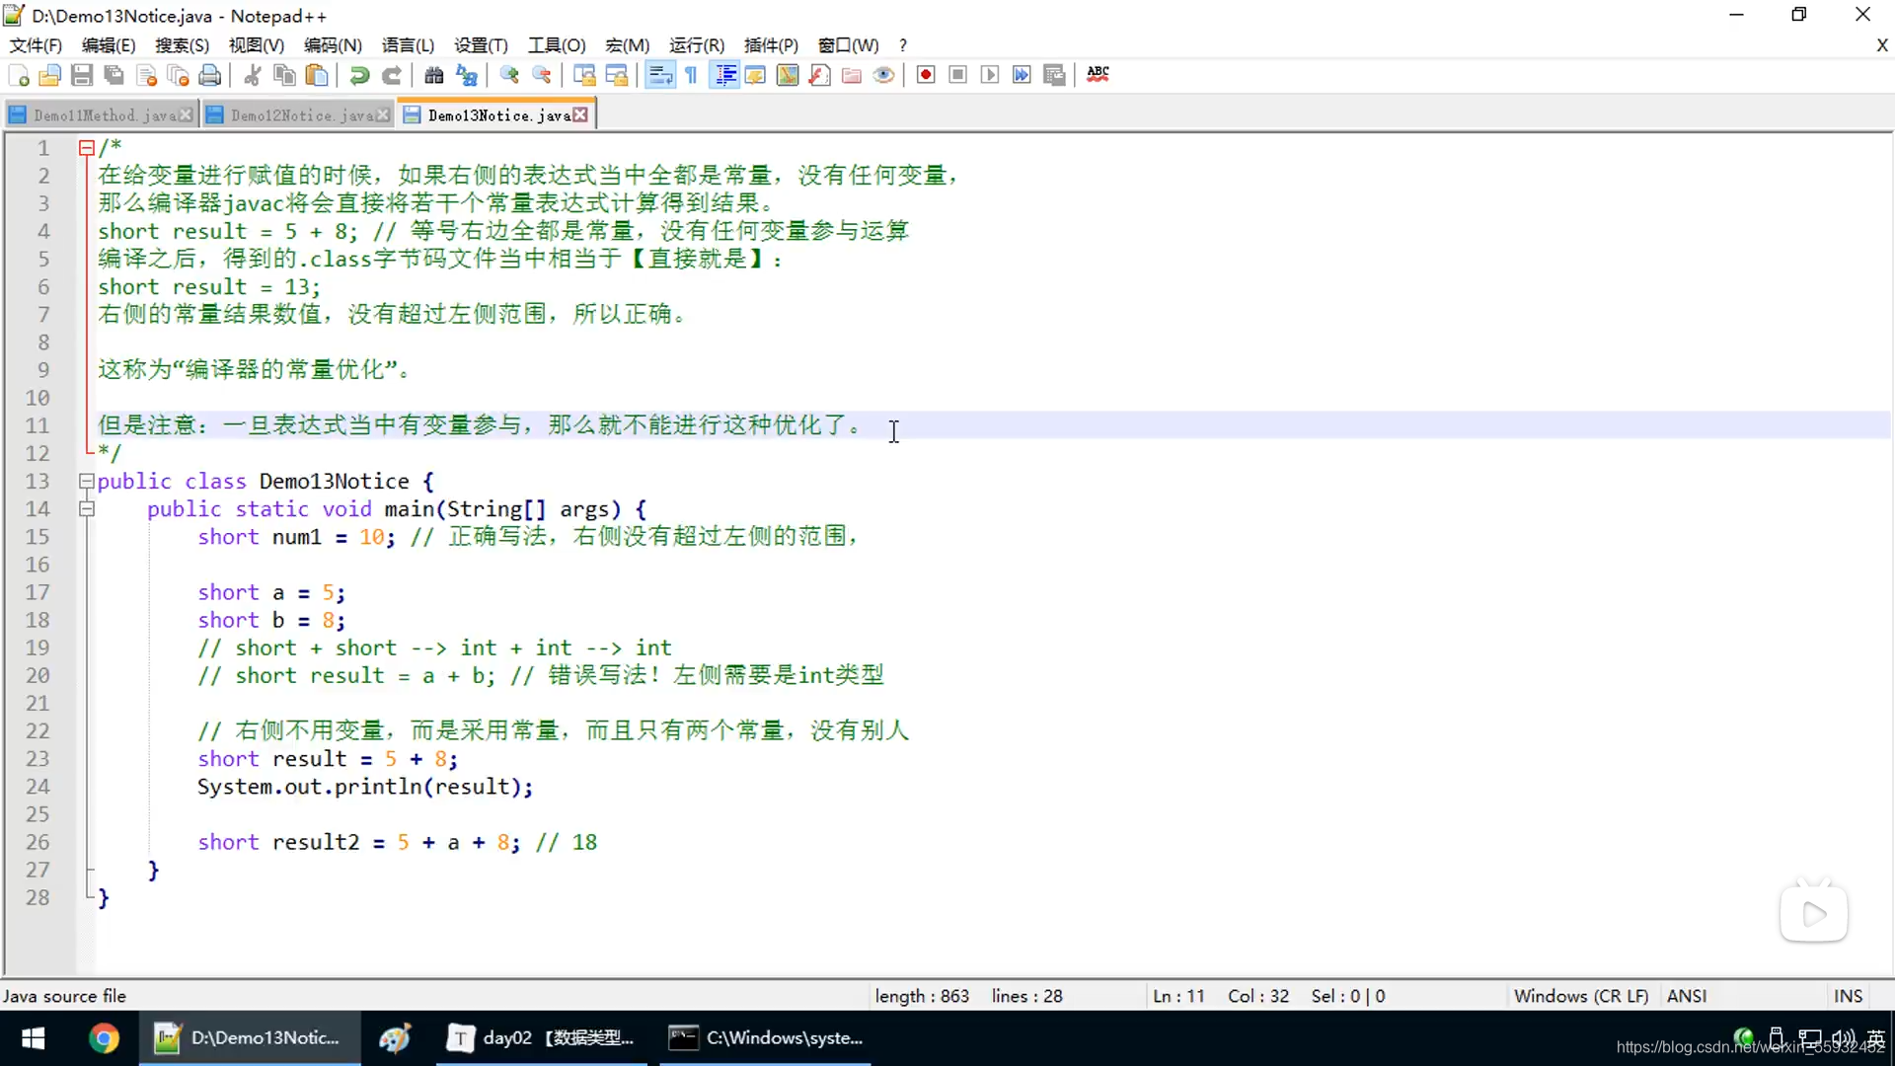This screenshot has height=1066, width=1895.
Task: Close current document using toolbar icon
Action: click(x=146, y=75)
